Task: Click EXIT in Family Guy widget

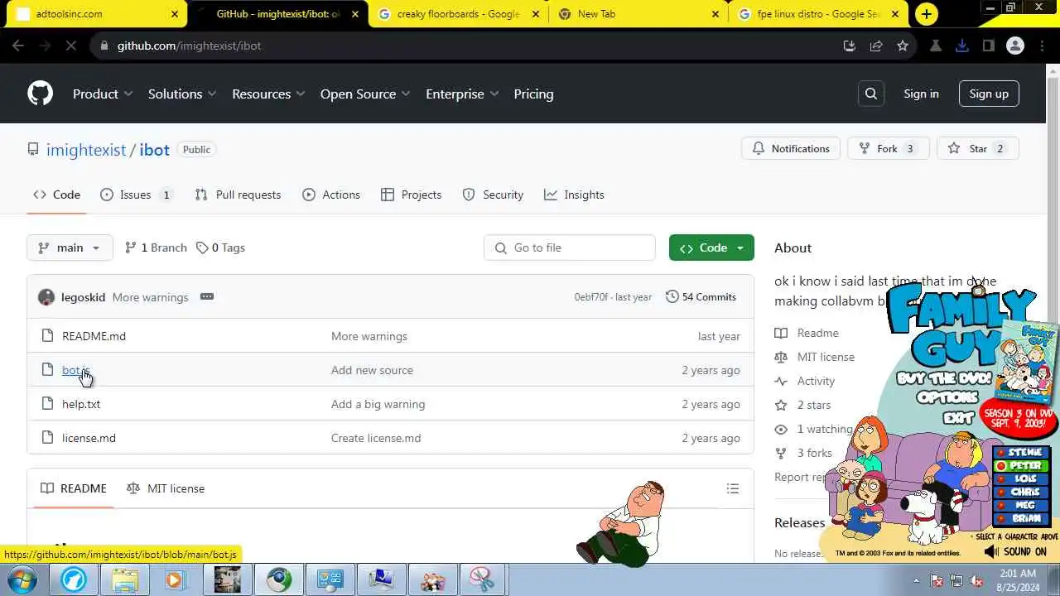Action: pyautogui.click(x=959, y=417)
